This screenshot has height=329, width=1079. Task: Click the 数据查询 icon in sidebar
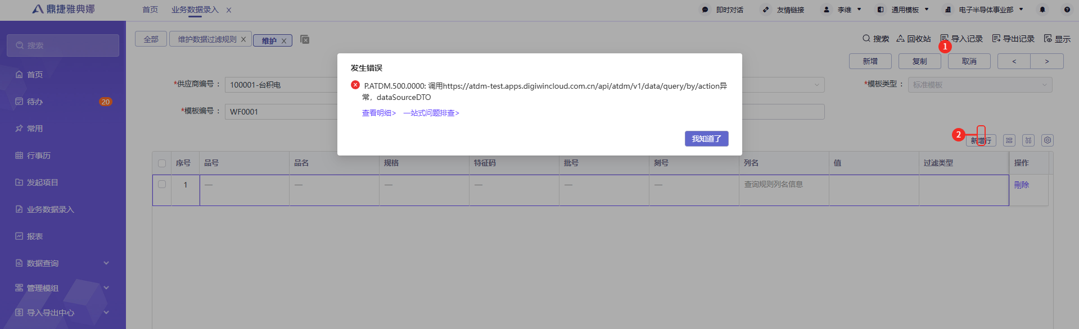(x=19, y=263)
